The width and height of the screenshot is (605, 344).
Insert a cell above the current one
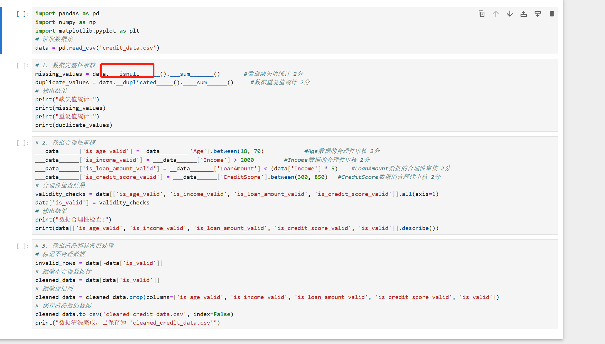pos(524,14)
